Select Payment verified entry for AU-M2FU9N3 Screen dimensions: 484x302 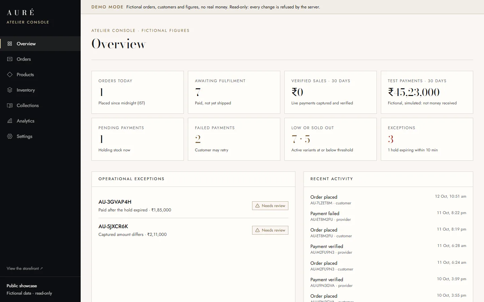388,249
